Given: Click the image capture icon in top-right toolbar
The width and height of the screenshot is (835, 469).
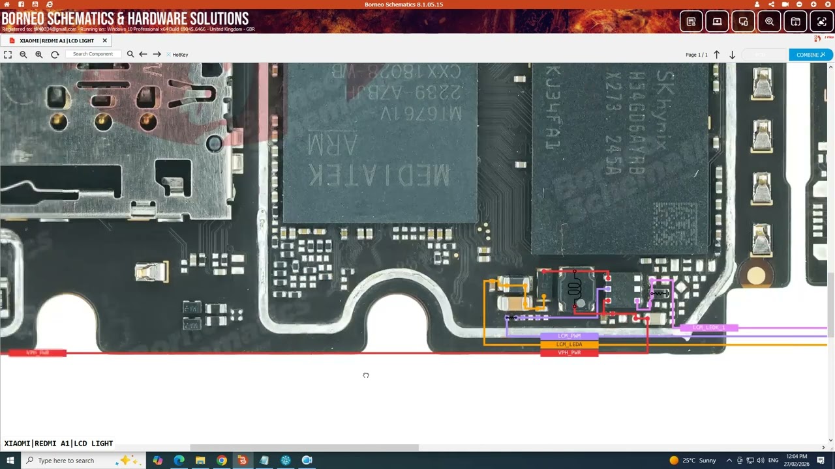Looking at the screenshot, I should 821,21.
